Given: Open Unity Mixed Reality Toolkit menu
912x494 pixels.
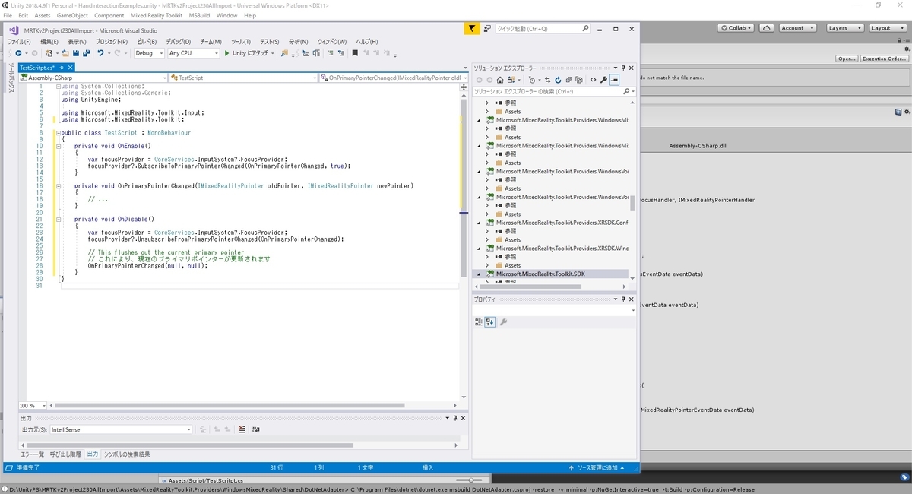Looking at the screenshot, I should [157, 15].
